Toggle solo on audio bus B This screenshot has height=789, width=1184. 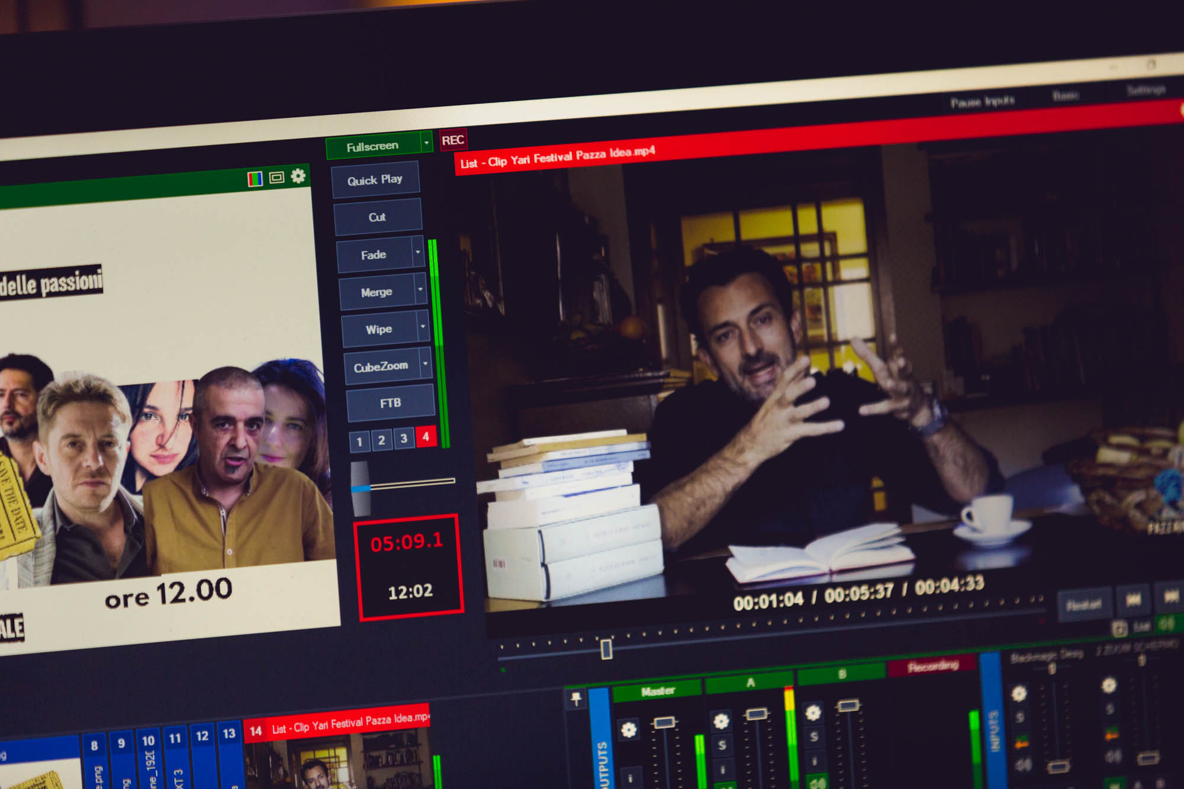pyautogui.click(x=814, y=736)
